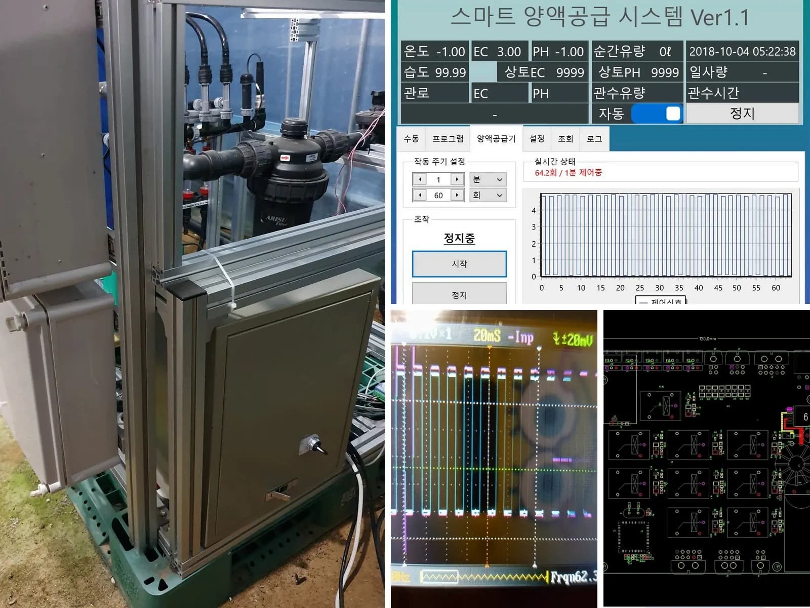Click the 습도 99.99 reading

(x=434, y=72)
